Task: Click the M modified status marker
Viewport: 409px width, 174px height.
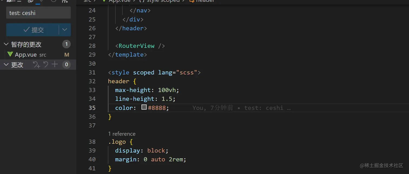Action: [67, 55]
